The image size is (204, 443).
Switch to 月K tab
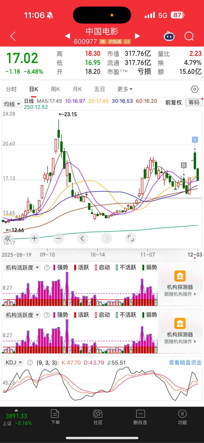pos(77,89)
